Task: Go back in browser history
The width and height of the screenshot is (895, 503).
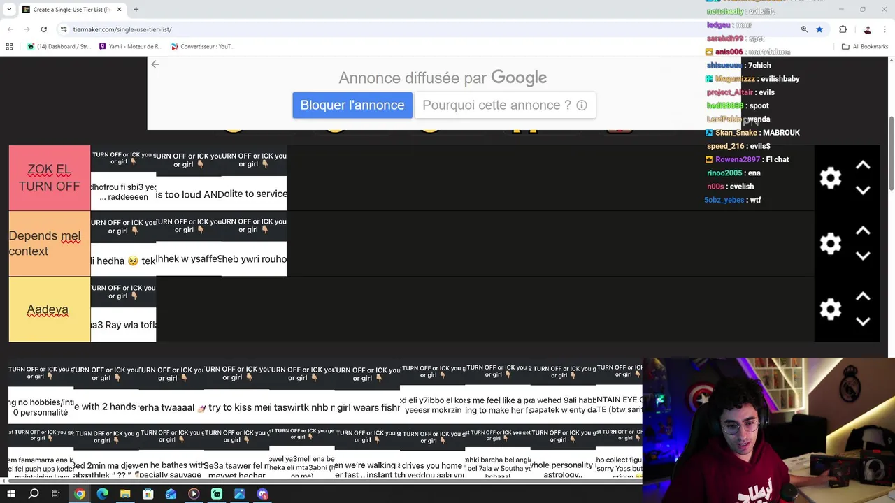Action: tap(10, 29)
